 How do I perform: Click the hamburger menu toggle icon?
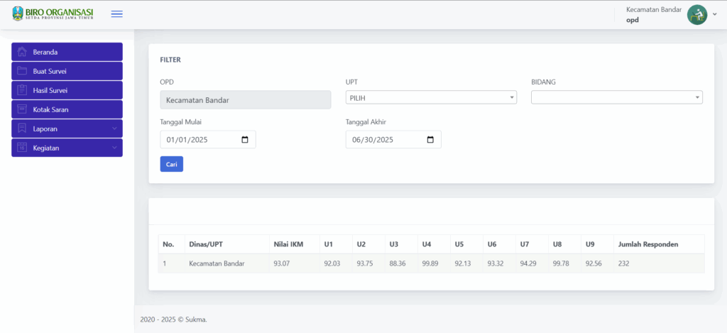117,14
